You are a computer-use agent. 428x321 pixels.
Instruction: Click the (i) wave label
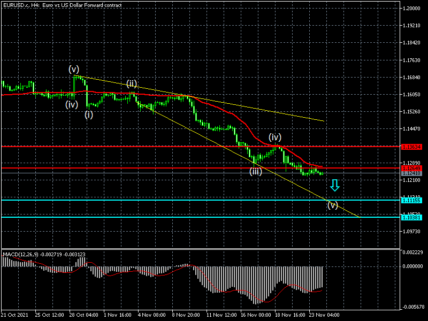pyautogui.click(x=89, y=114)
